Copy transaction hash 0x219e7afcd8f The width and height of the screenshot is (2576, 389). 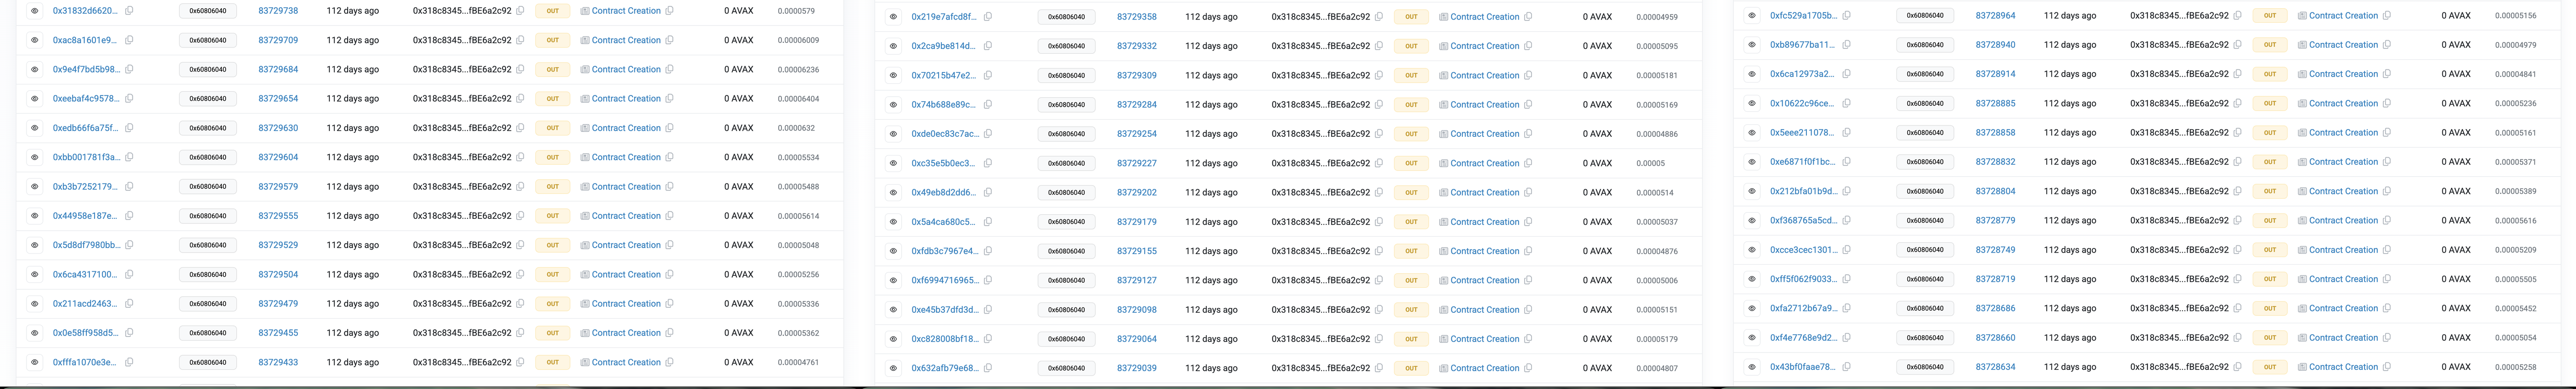pos(988,17)
